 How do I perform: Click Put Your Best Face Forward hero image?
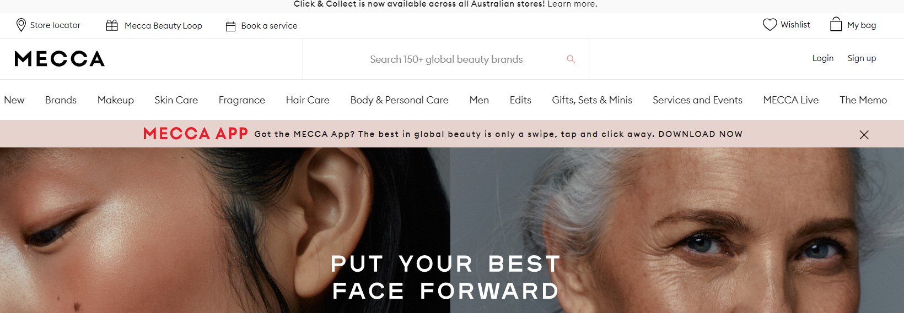click(452, 230)
